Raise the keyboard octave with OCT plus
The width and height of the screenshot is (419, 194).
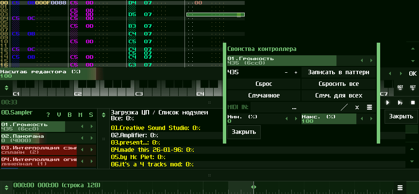point(413,88)
